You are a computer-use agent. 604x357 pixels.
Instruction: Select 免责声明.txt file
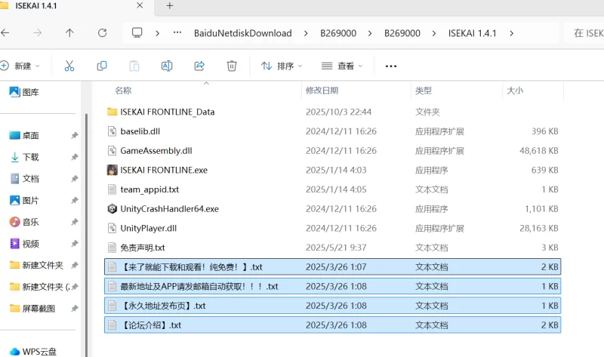(333, 248)
